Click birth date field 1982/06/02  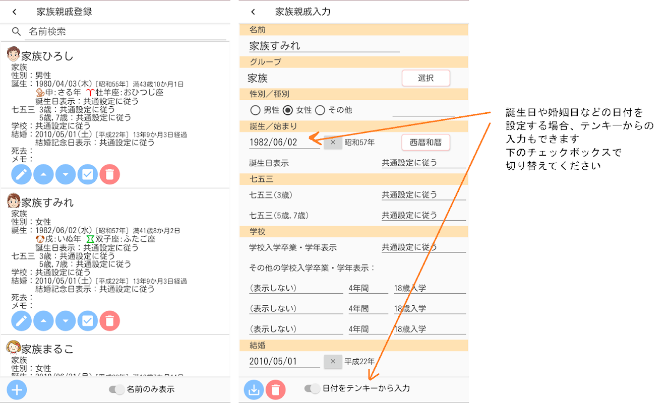(284, 143)
